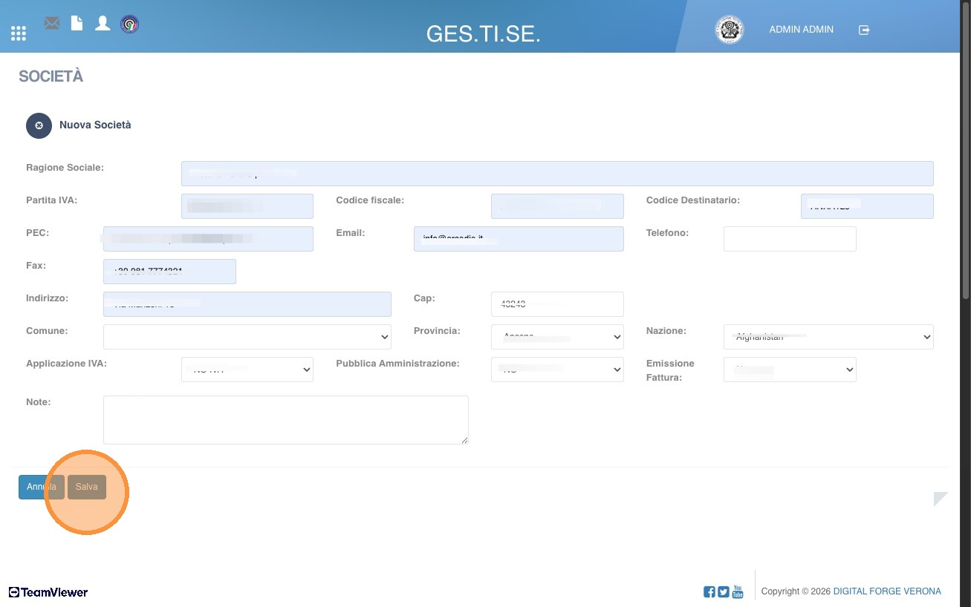Open the YouTube icon in footer
Screen dimensions: 971x607
coord(738,591)
